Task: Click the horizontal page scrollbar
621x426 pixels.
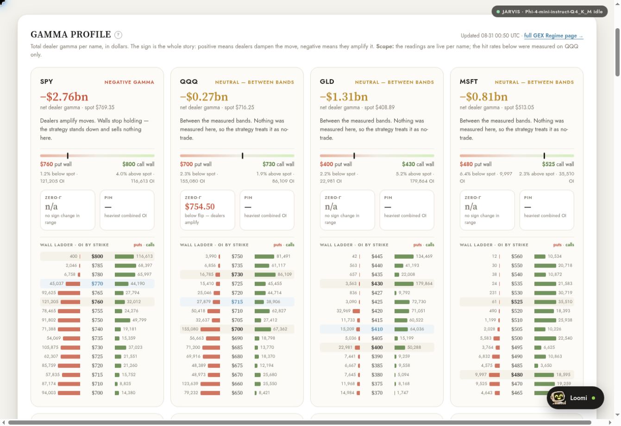Action: tap(300, 422)
